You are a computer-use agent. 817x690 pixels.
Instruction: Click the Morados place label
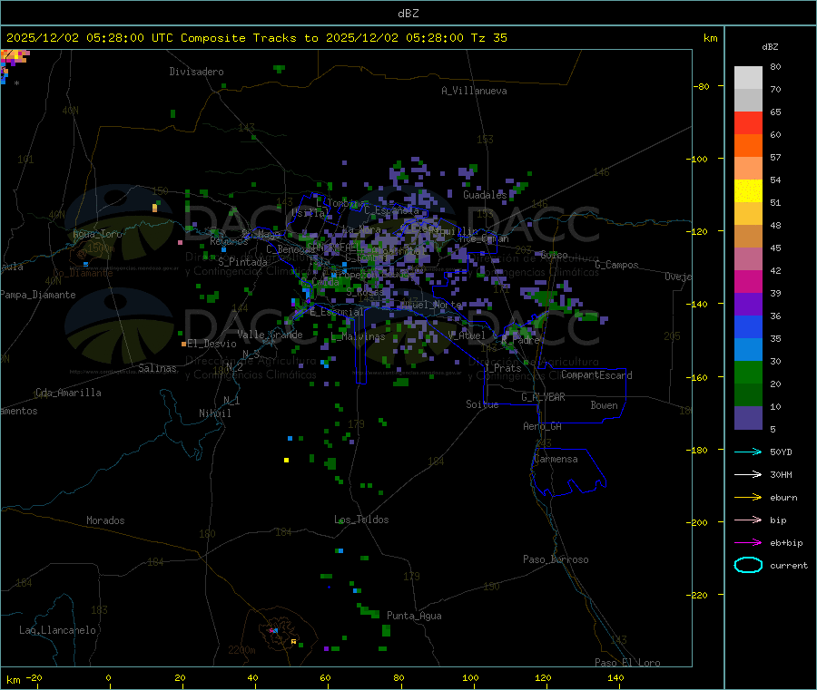(x=106, y=520)
